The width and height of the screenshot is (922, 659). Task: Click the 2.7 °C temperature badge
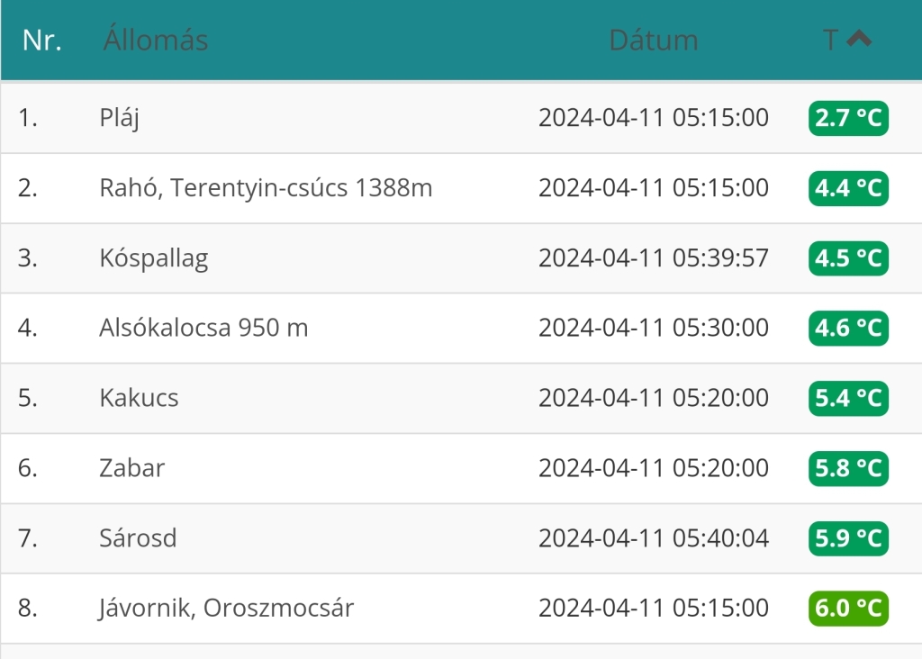(x=848, y=118)
